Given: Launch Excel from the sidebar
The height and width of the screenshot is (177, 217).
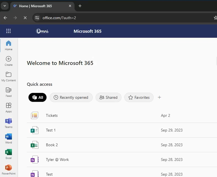Looking at the screenshot, I should 9,154.
